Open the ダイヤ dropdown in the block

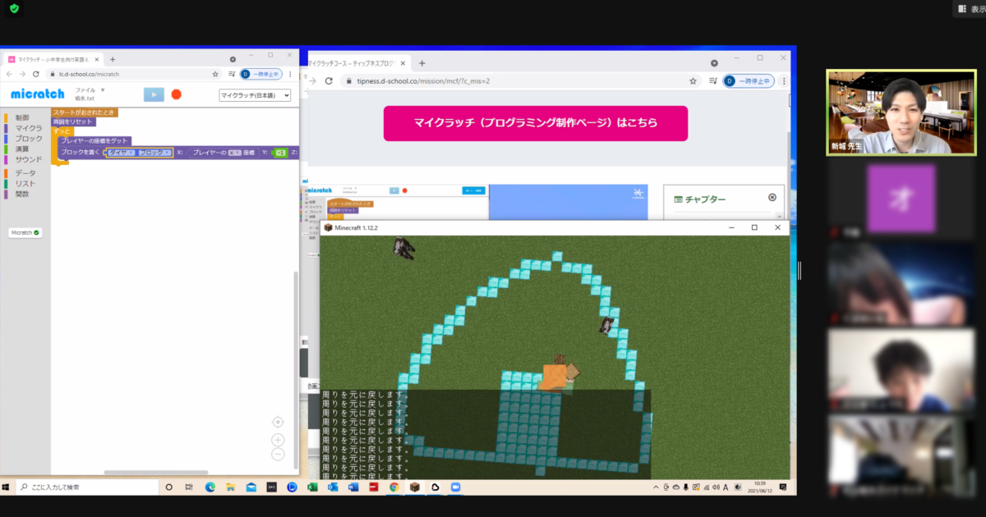pyautogui.click(x=122, y=153)
